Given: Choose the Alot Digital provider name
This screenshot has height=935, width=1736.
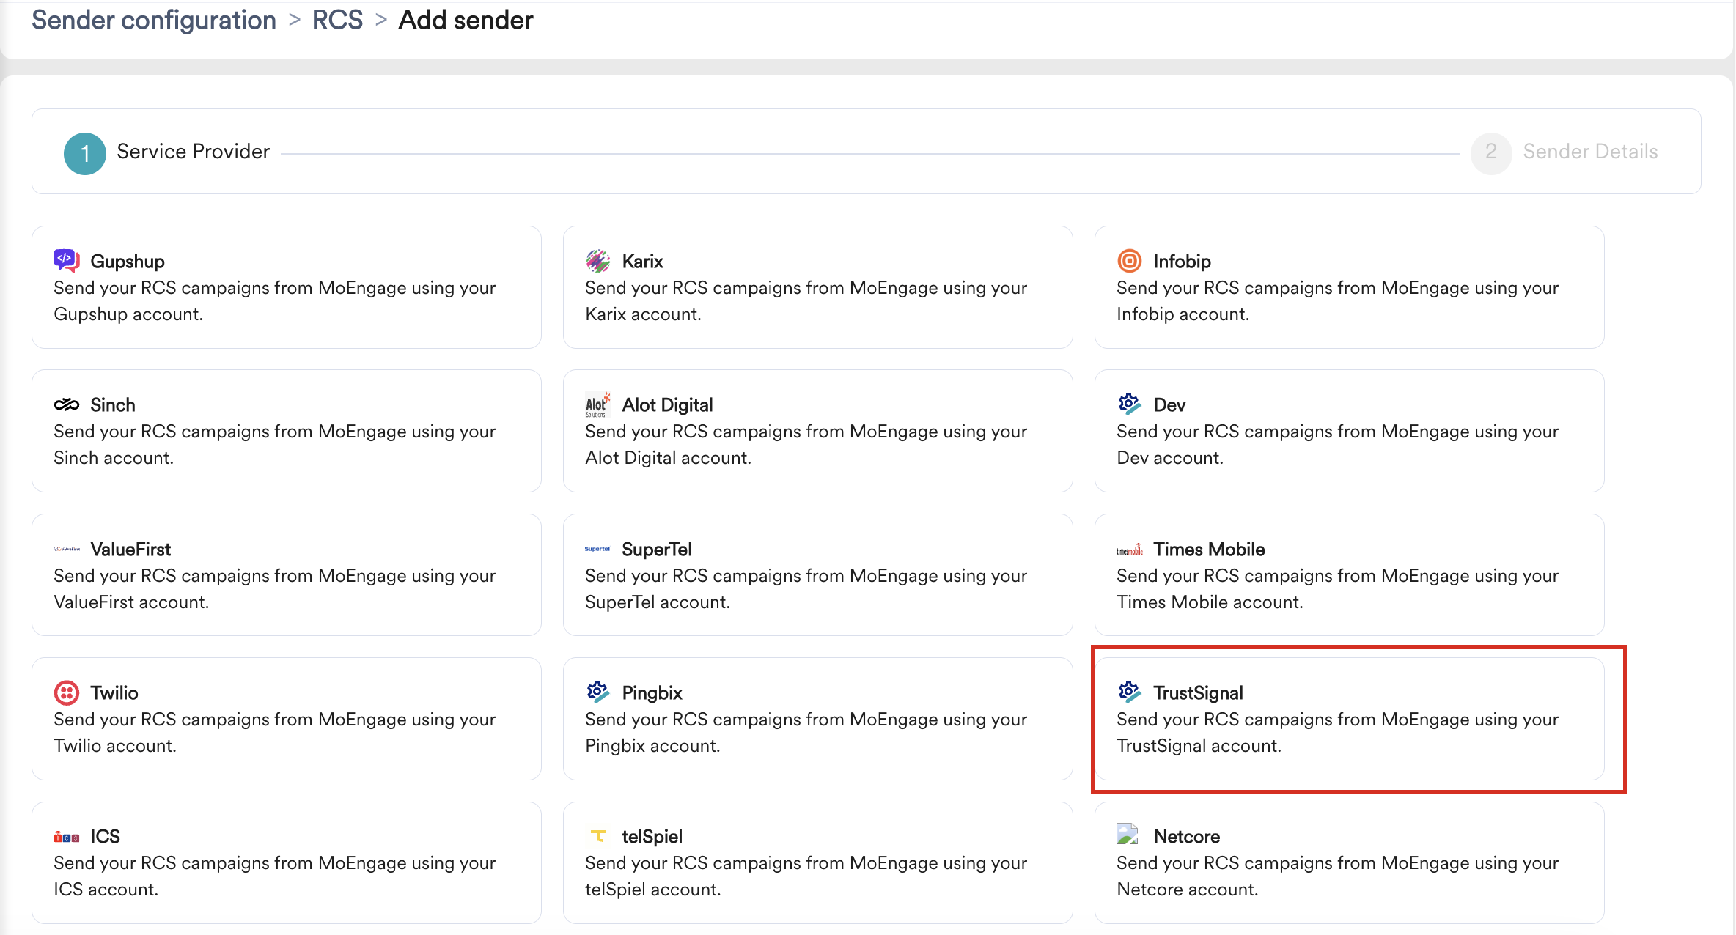Looking at the screenshot, I should (x=668, y=405).
